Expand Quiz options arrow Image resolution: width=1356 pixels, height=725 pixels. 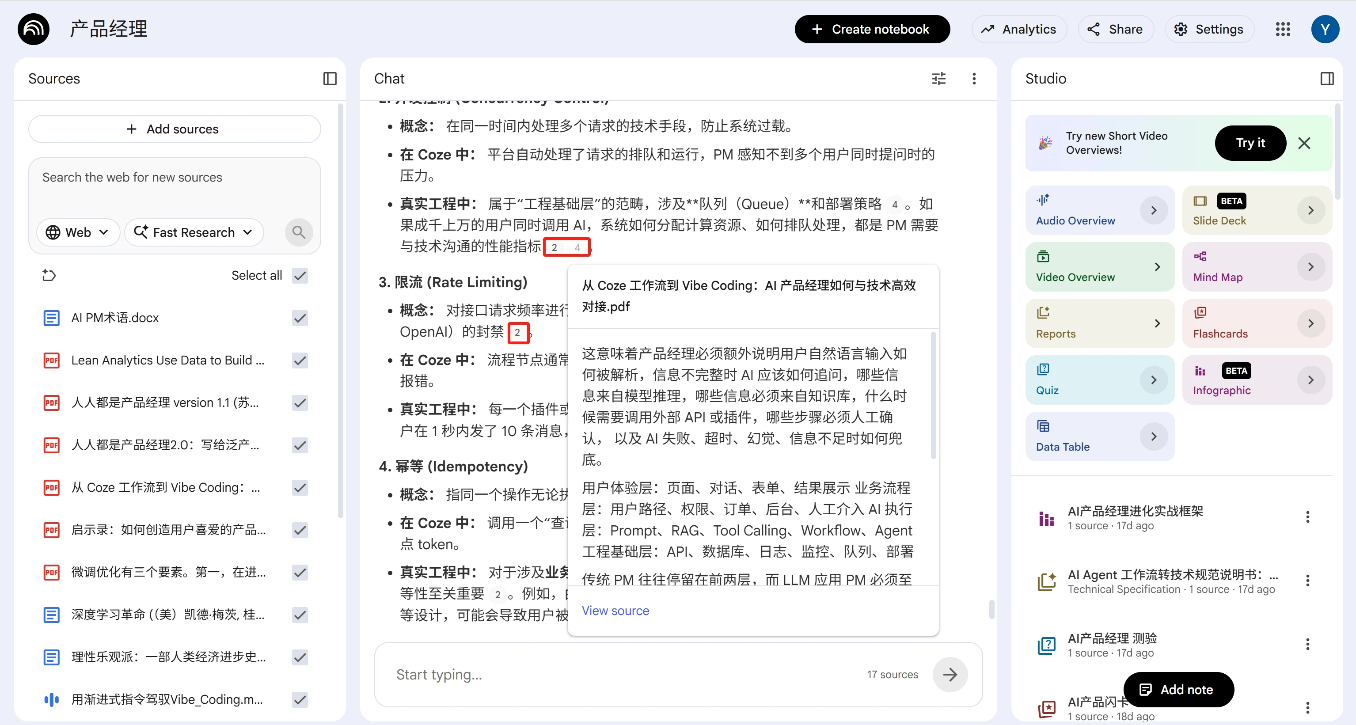pos(1153,380)
